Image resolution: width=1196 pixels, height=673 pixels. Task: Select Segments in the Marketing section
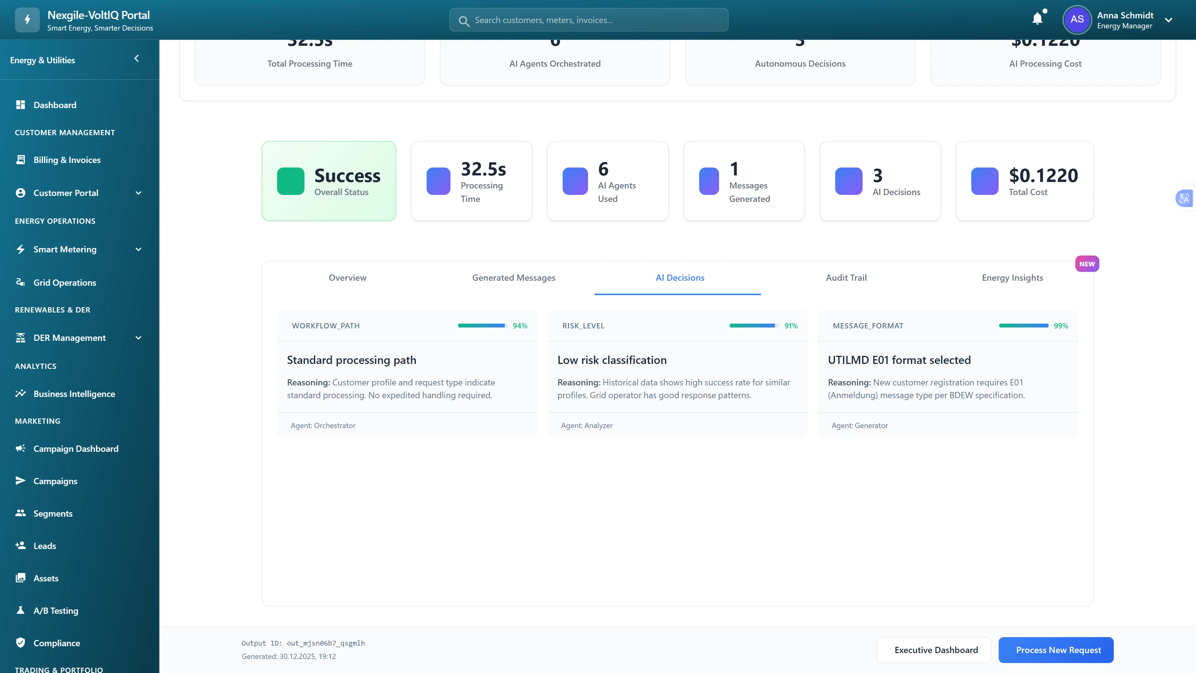(x=52, y=513)
